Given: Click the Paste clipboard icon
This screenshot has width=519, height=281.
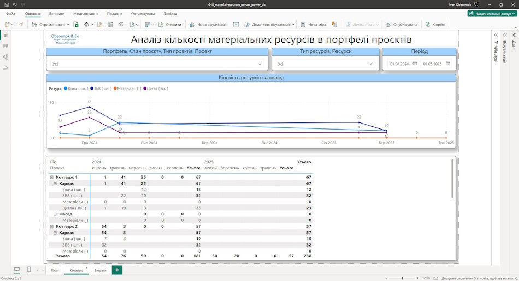Looking at the screenshot, I should [x=8, y=25].
